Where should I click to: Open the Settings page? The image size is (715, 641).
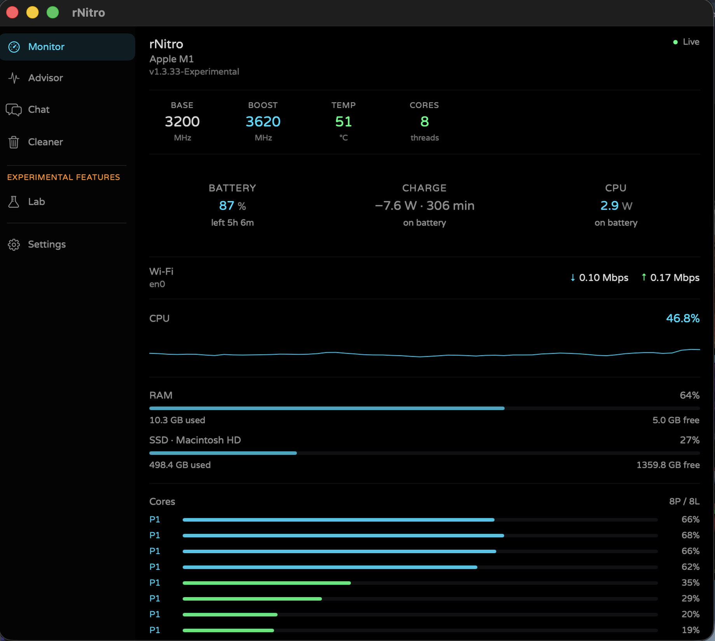click(47, 245)
